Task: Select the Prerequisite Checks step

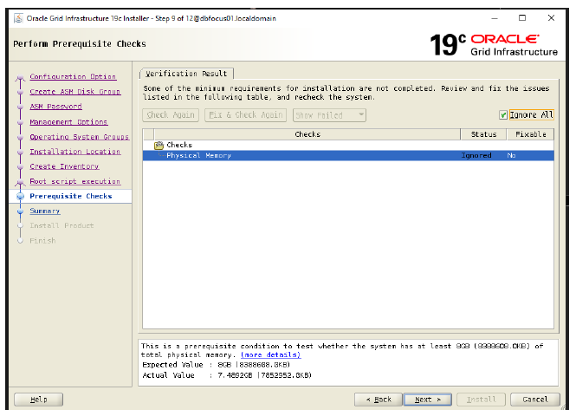Action: [71, 196]
